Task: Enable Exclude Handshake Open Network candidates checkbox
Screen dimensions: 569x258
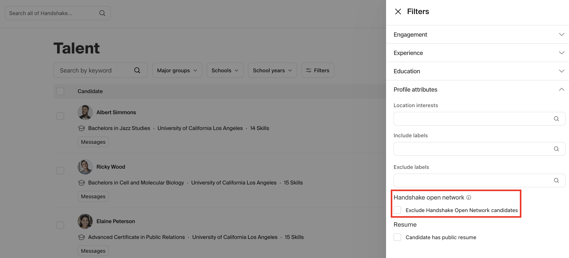Action: pyautogui.click(x=397, y=210)
